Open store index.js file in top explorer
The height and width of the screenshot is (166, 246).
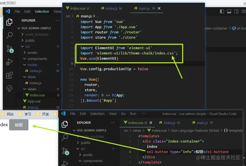(33, 83)
